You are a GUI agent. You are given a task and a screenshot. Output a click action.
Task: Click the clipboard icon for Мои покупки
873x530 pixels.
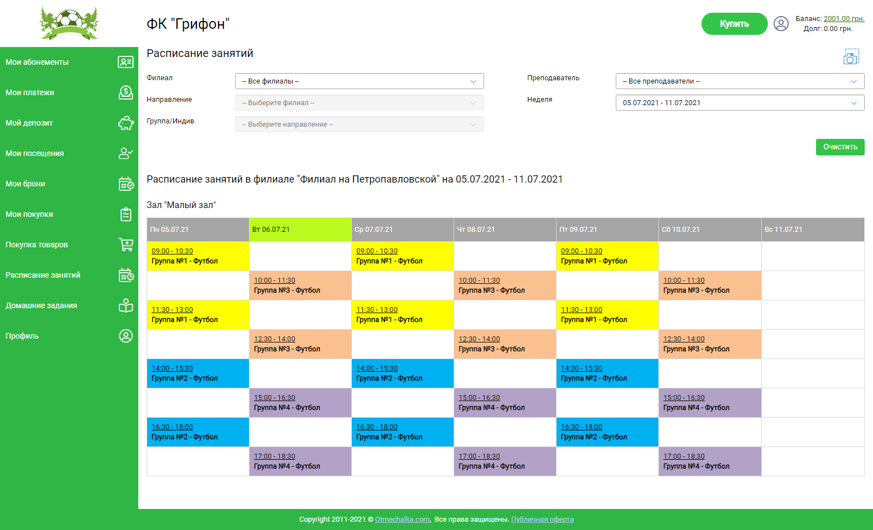126,214
